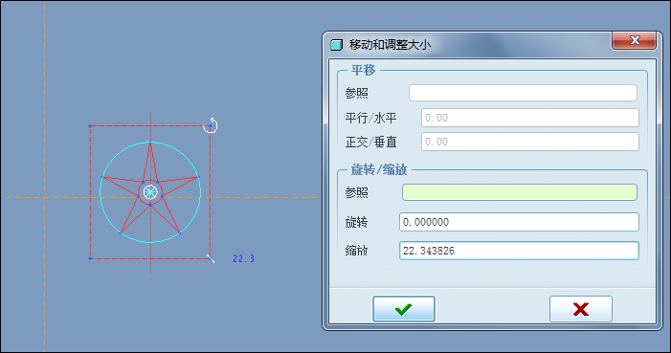Click the 旋转/缩放 group label
The height and width of the screenshot is (353, 671).
[x=379, y=170]
